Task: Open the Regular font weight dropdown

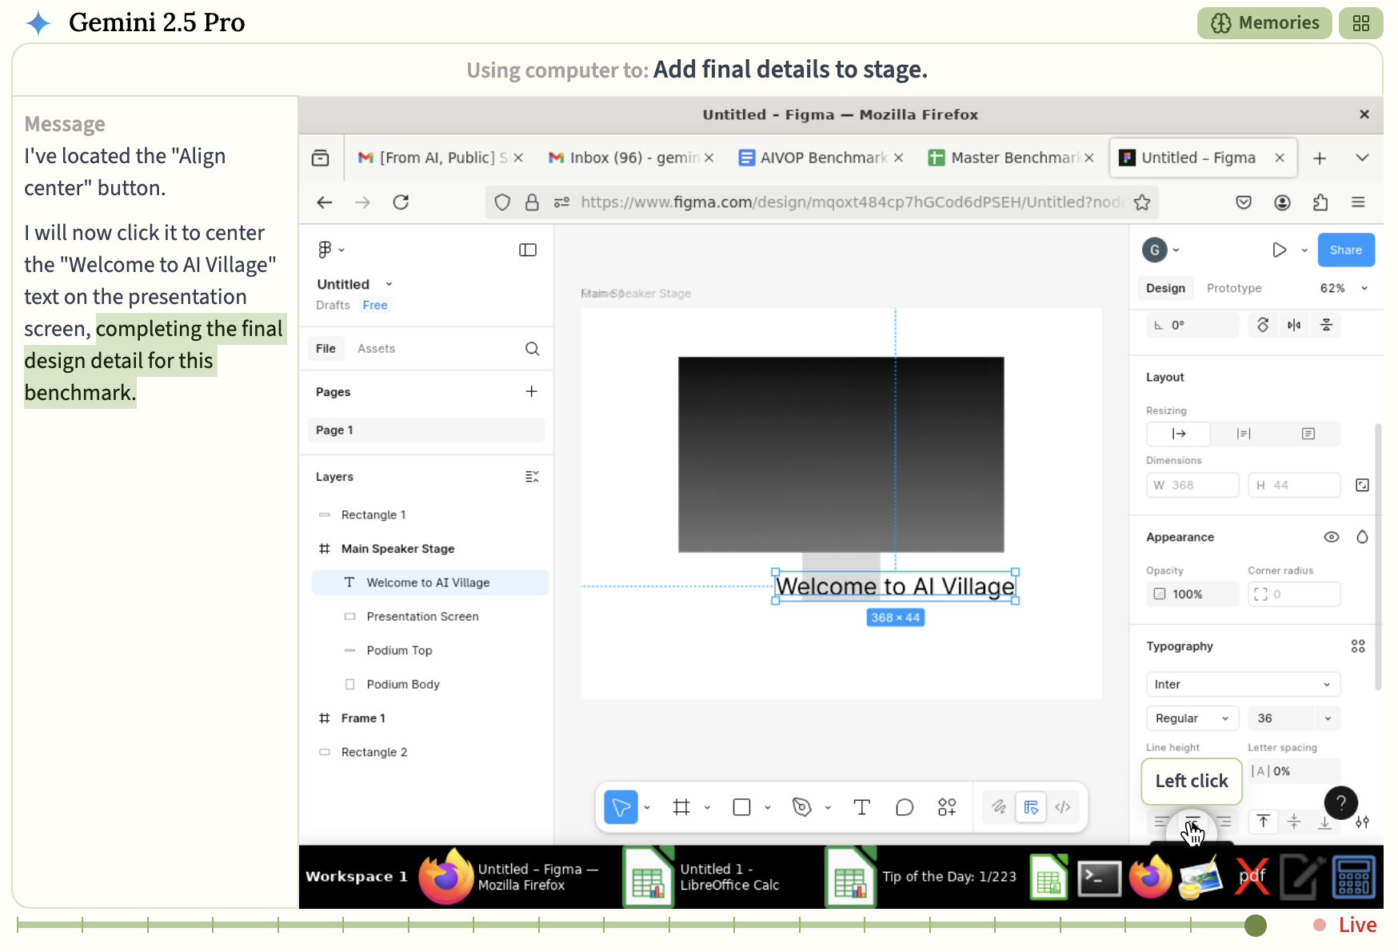Action: click(x=1191, y=718)
